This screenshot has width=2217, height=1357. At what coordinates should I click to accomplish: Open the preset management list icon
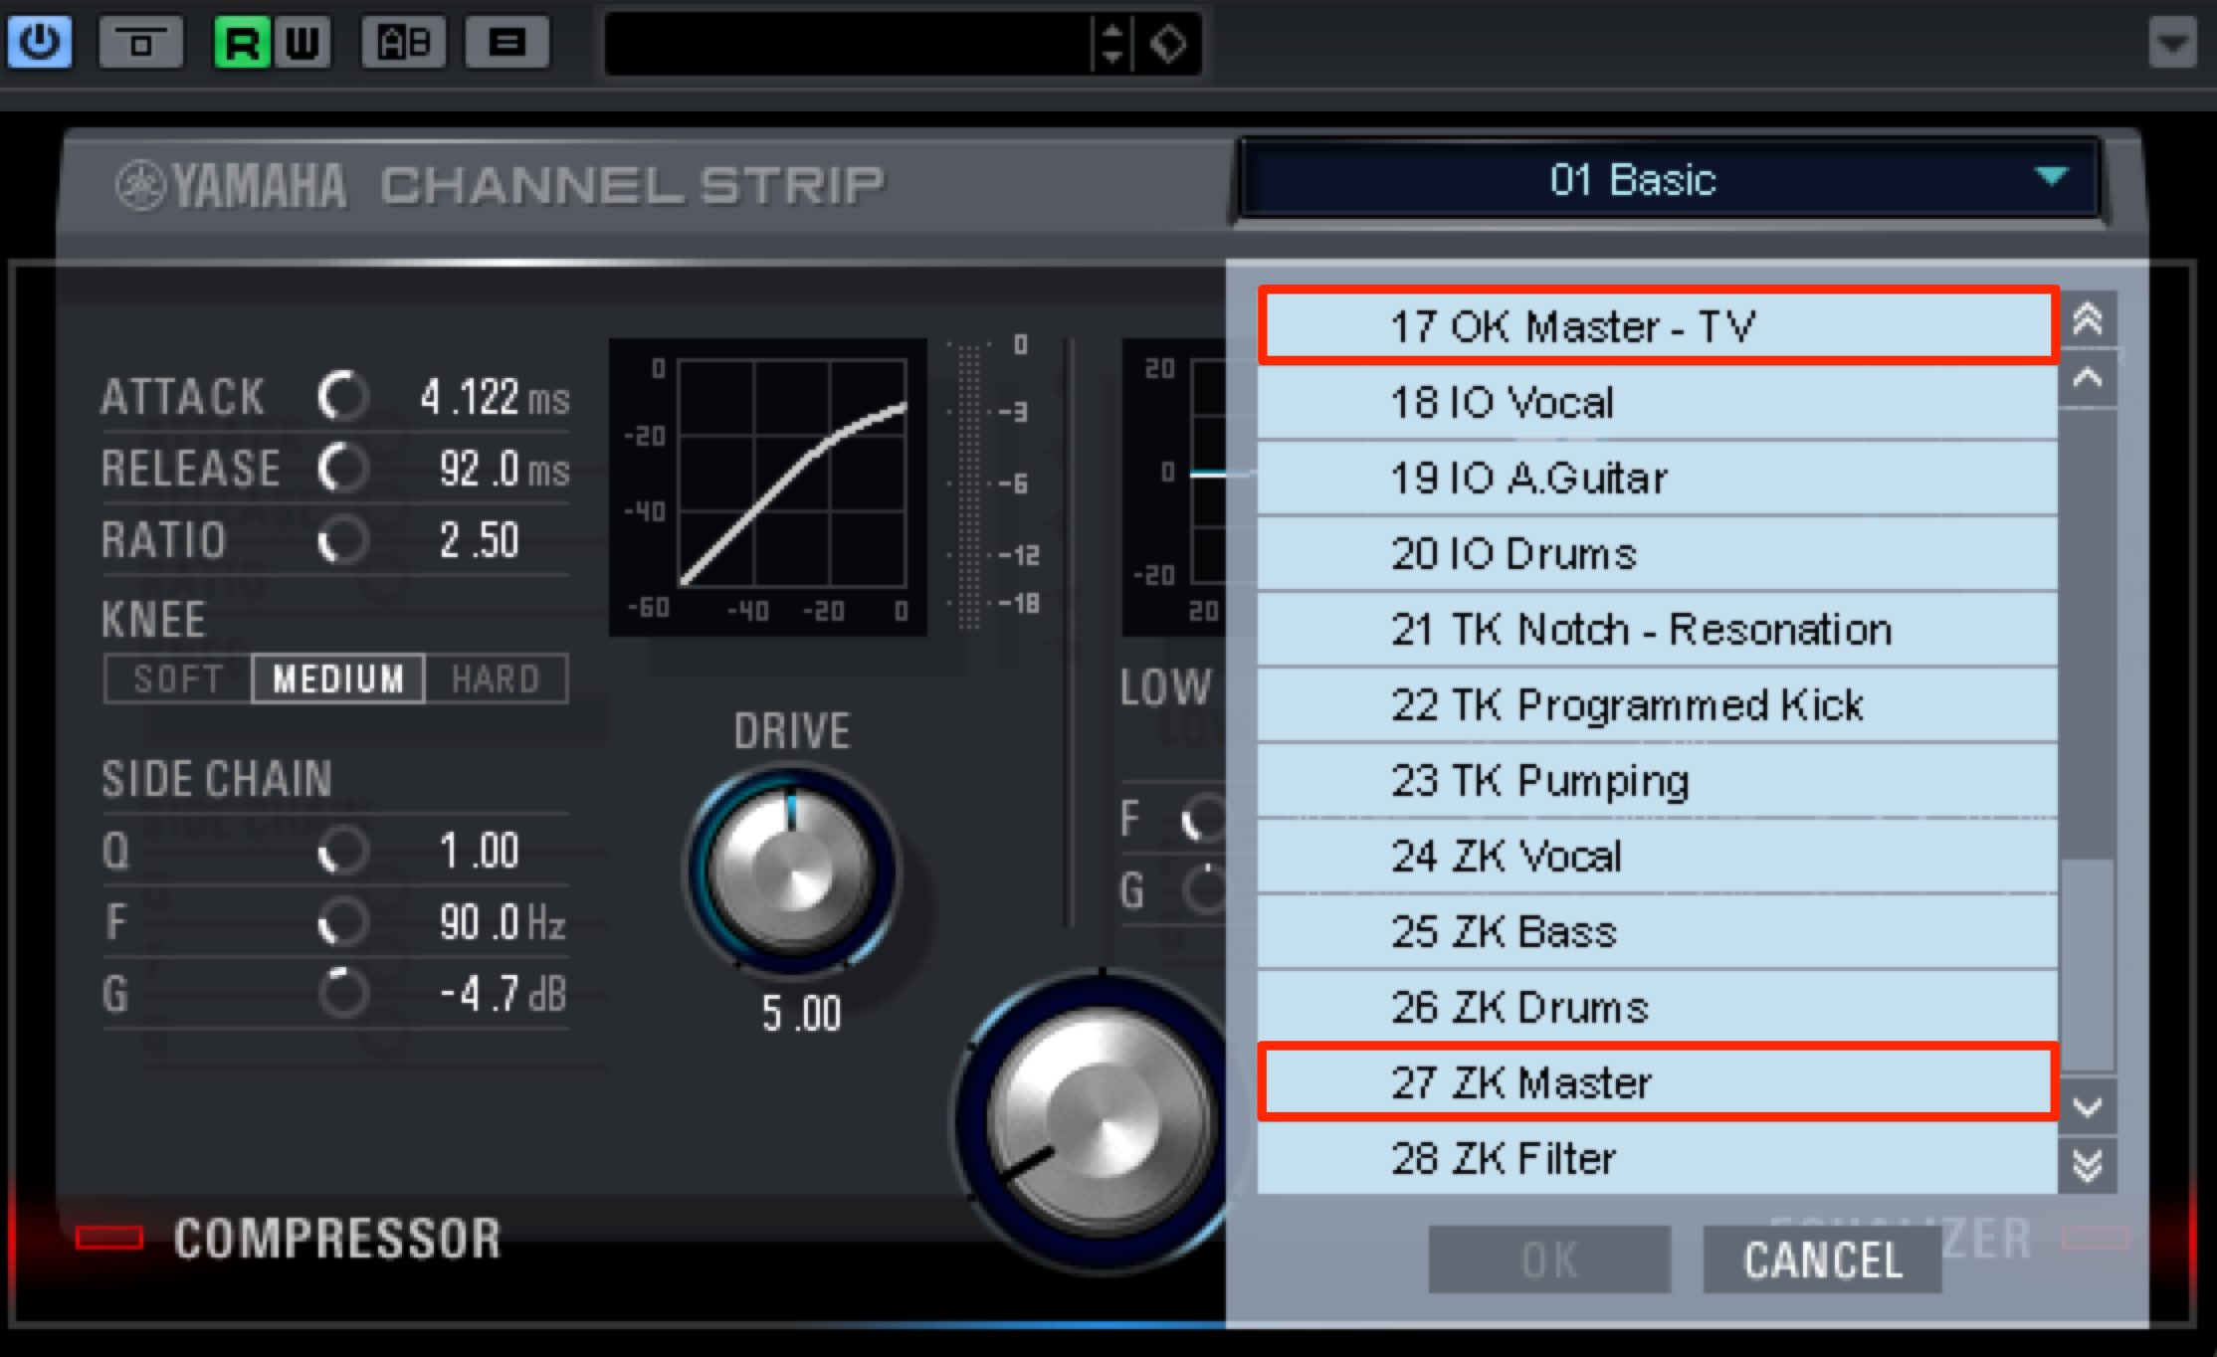[x=507, y=43]
